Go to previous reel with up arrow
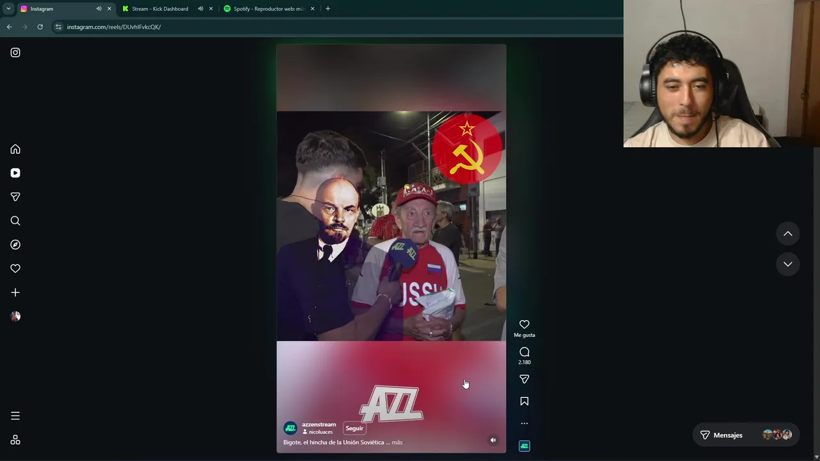The width and height of the screenshot is (820, 461). pos(787,234)
